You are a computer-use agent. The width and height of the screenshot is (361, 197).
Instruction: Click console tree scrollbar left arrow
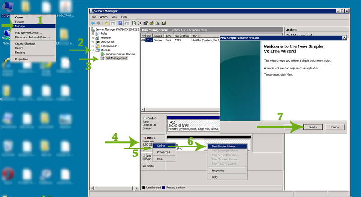coord(92,188)
